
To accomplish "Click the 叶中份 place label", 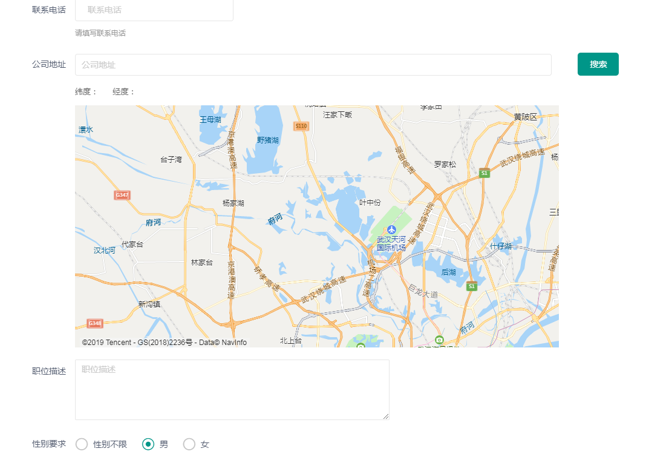I will click(370, 203).
